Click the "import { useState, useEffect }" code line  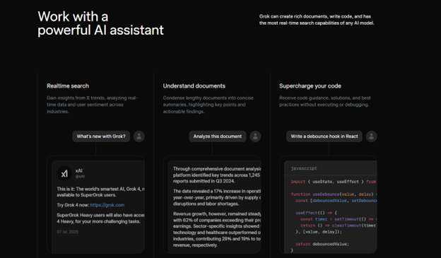click(x=334, y=182)
